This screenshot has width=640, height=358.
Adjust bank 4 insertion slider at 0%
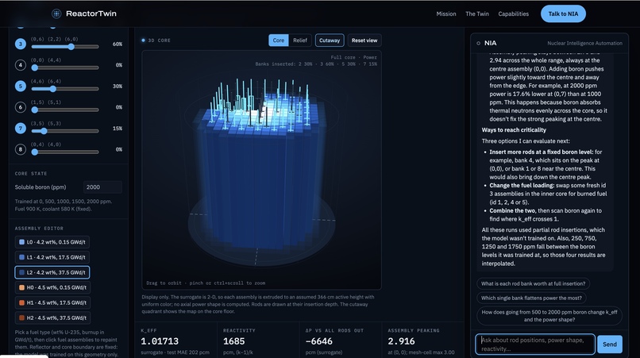[x=65, y=67]
